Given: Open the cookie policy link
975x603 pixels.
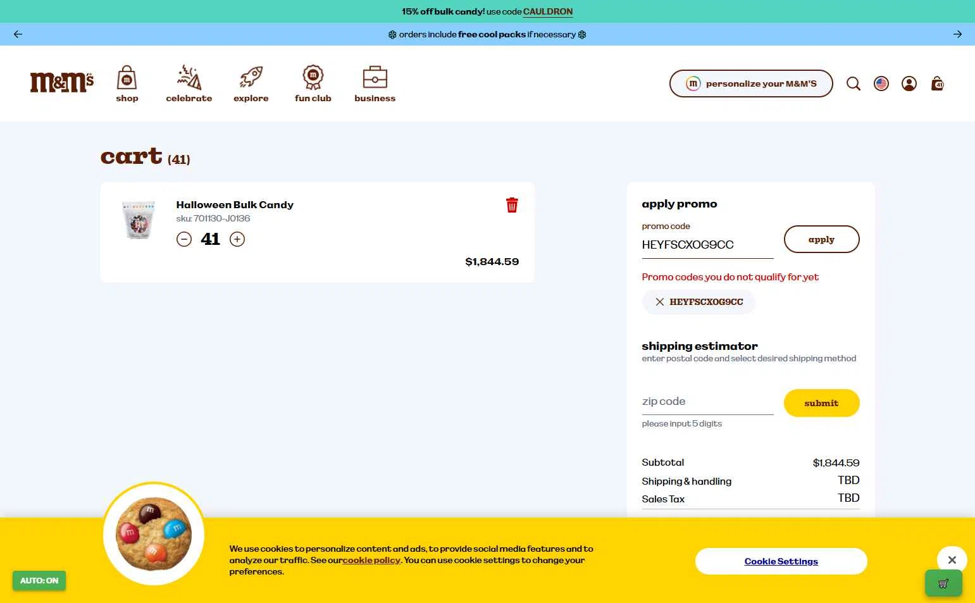Looking at the screenshot, I should tap(371, 560).
